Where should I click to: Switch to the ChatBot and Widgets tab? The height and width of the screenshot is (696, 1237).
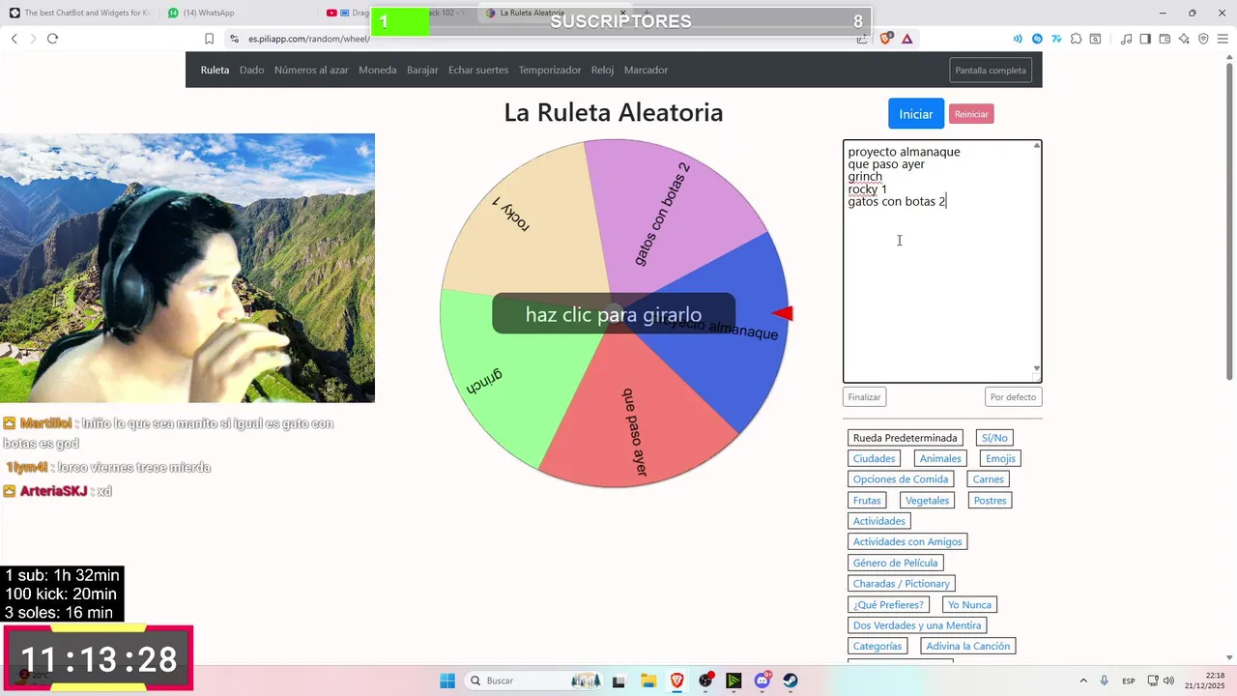(x=82, y=13)
